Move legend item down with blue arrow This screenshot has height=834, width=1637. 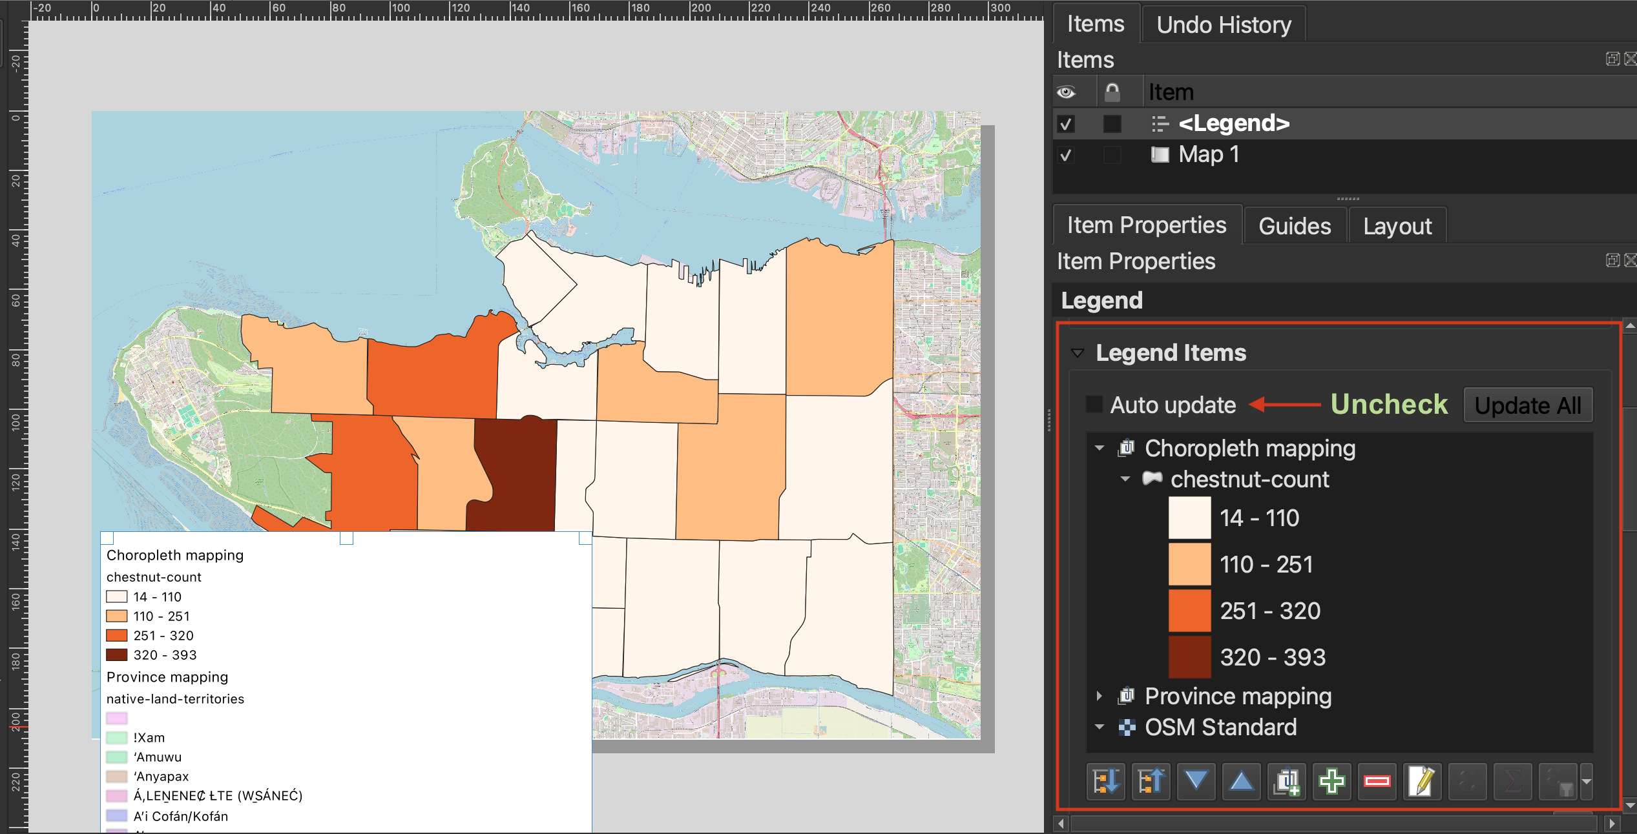(x=1196, y=782)
